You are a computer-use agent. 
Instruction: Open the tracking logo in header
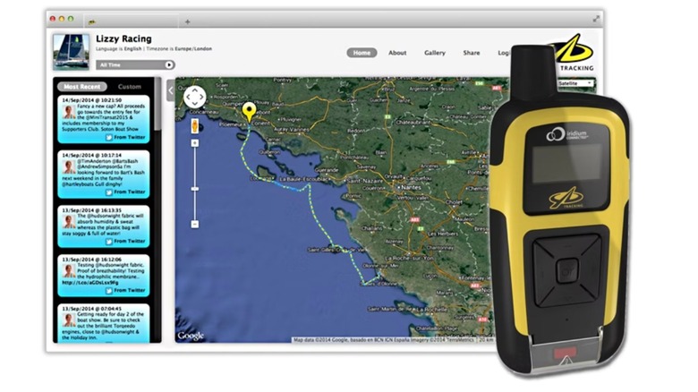pyautogui.click(x=574, y=53)
